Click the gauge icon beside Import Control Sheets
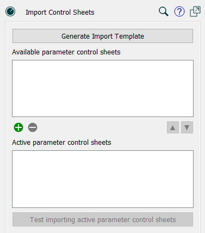Screen dimensions: 205x233 (10, 12)
